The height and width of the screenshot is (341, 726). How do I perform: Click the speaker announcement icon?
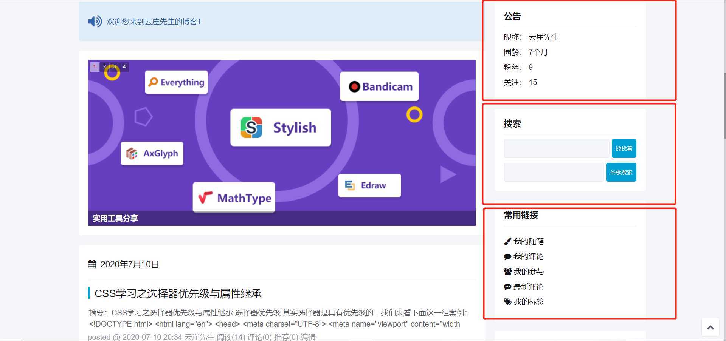click(95, 22)
